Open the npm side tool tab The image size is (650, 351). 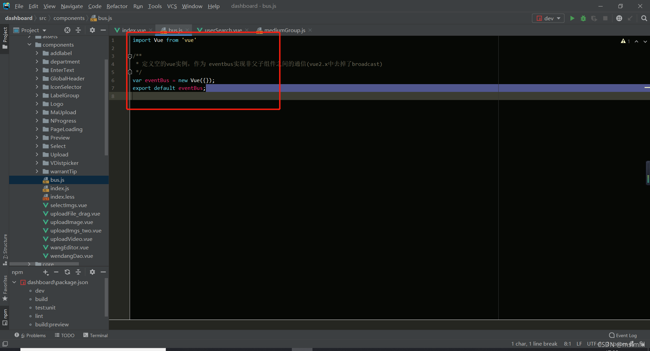pyautogui.click(x=5, y=317)
